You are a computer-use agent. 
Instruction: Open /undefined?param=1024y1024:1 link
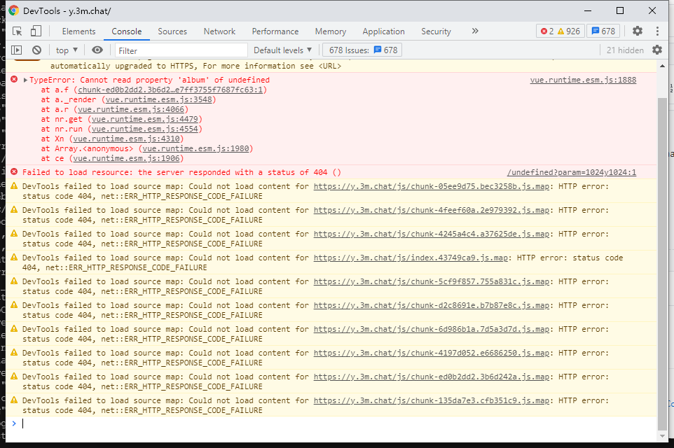pos(571,172)
